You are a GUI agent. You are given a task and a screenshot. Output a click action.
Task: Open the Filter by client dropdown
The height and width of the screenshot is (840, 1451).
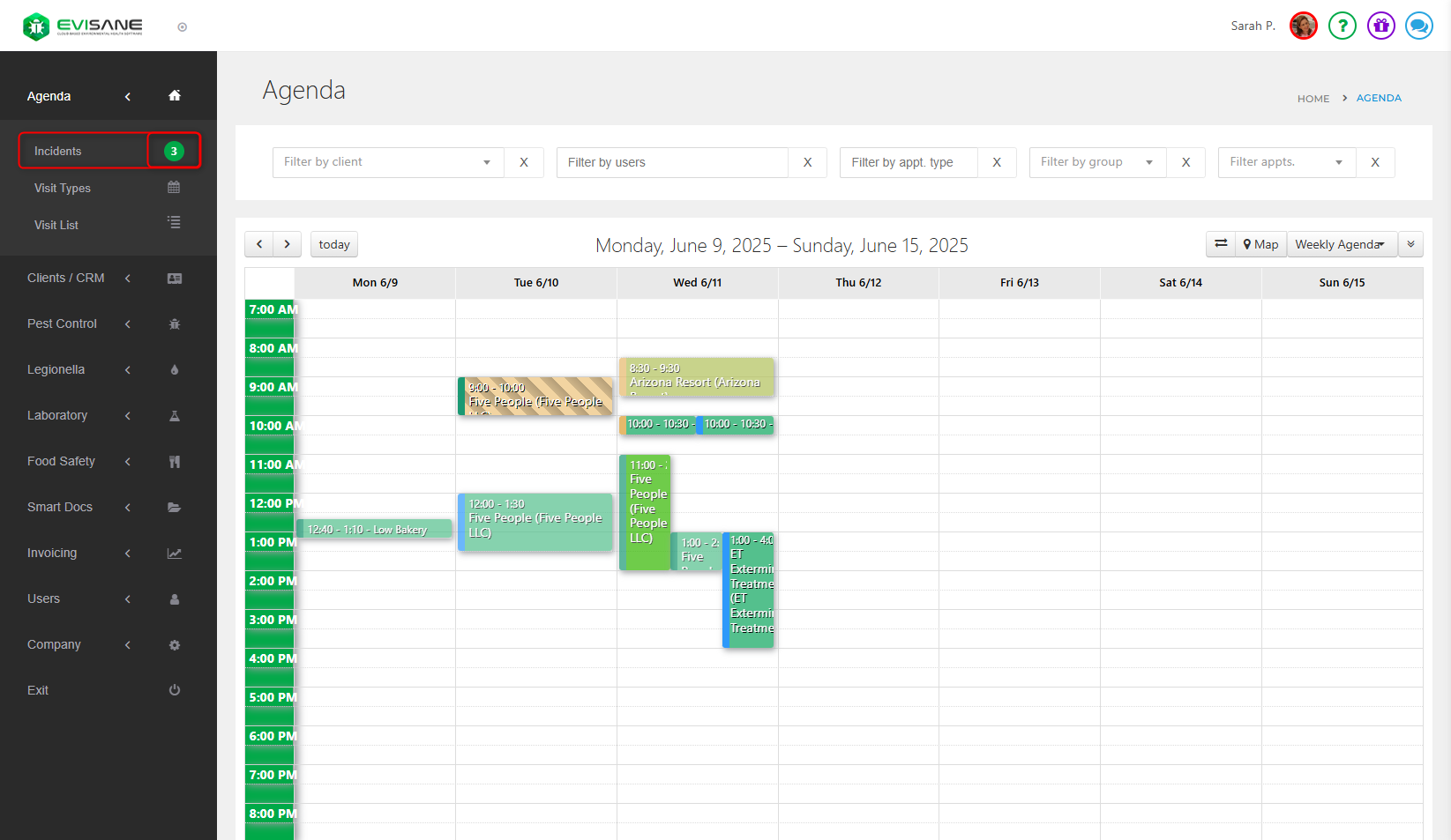(x=388, y=162)
